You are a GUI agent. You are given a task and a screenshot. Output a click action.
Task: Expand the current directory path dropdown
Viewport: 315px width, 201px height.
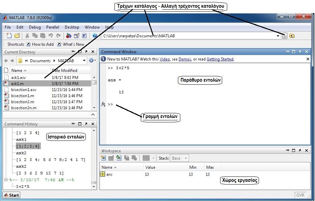pos(278,36)
